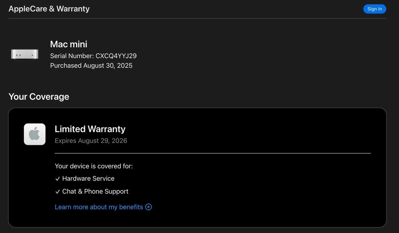This screenshot has height=233, width=399.
Task: Expand benefits using the plus circle icon
Action: (x=148, y=207)
